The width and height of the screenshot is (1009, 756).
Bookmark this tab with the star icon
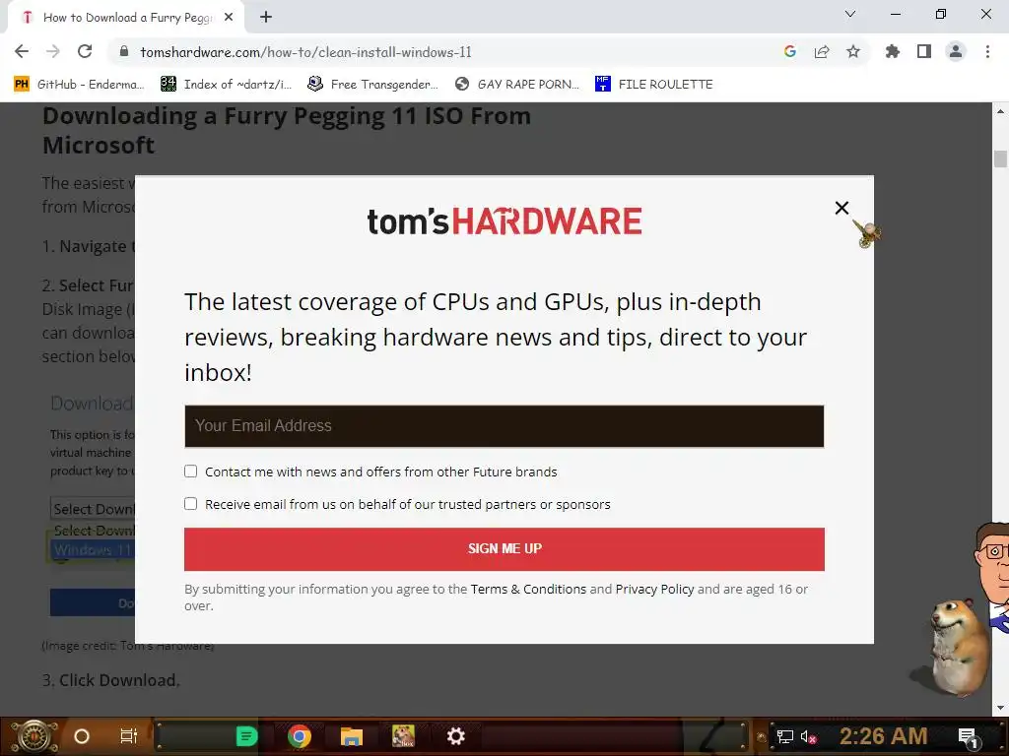click(853, 51)
